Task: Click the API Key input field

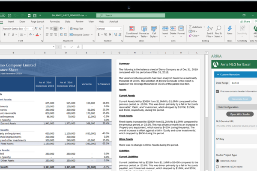Action: 236,146
